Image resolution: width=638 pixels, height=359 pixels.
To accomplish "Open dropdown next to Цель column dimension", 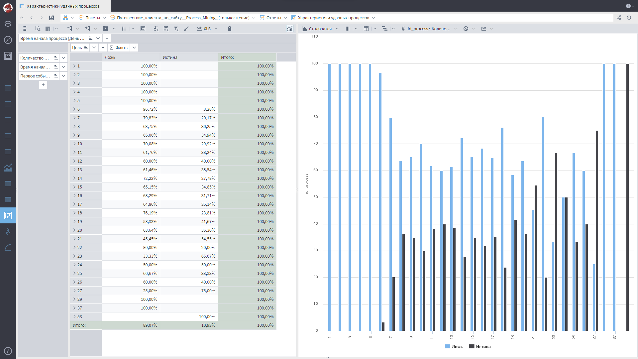I will pyautogui.click(x=94, y=48).
